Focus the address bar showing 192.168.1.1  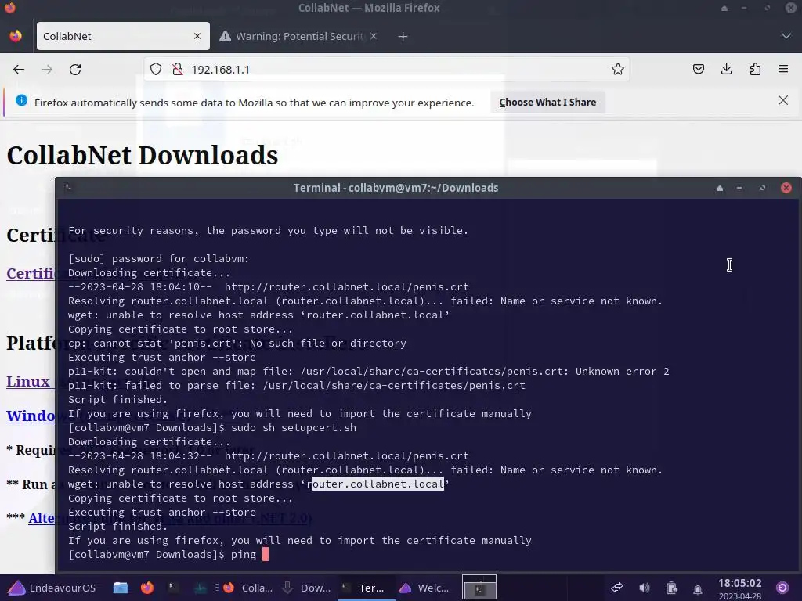[387, 70]
